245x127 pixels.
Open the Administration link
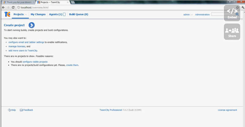tap(202, 14)
